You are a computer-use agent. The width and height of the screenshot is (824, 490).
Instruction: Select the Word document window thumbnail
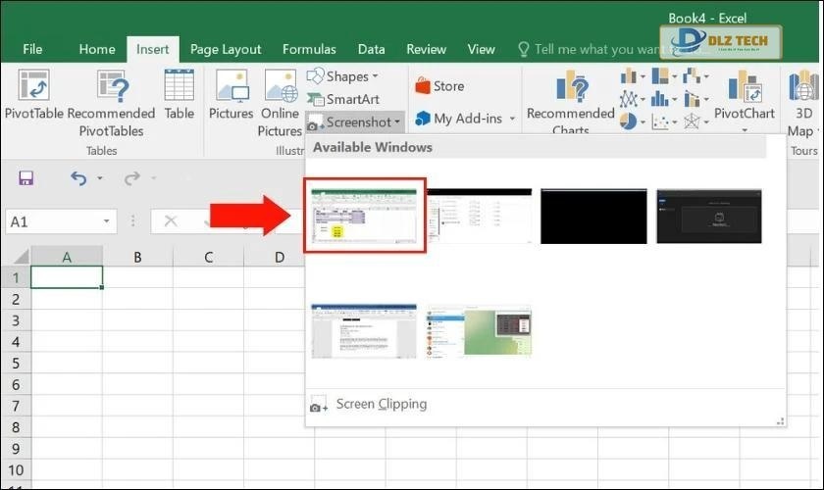(x=364, y=331)
